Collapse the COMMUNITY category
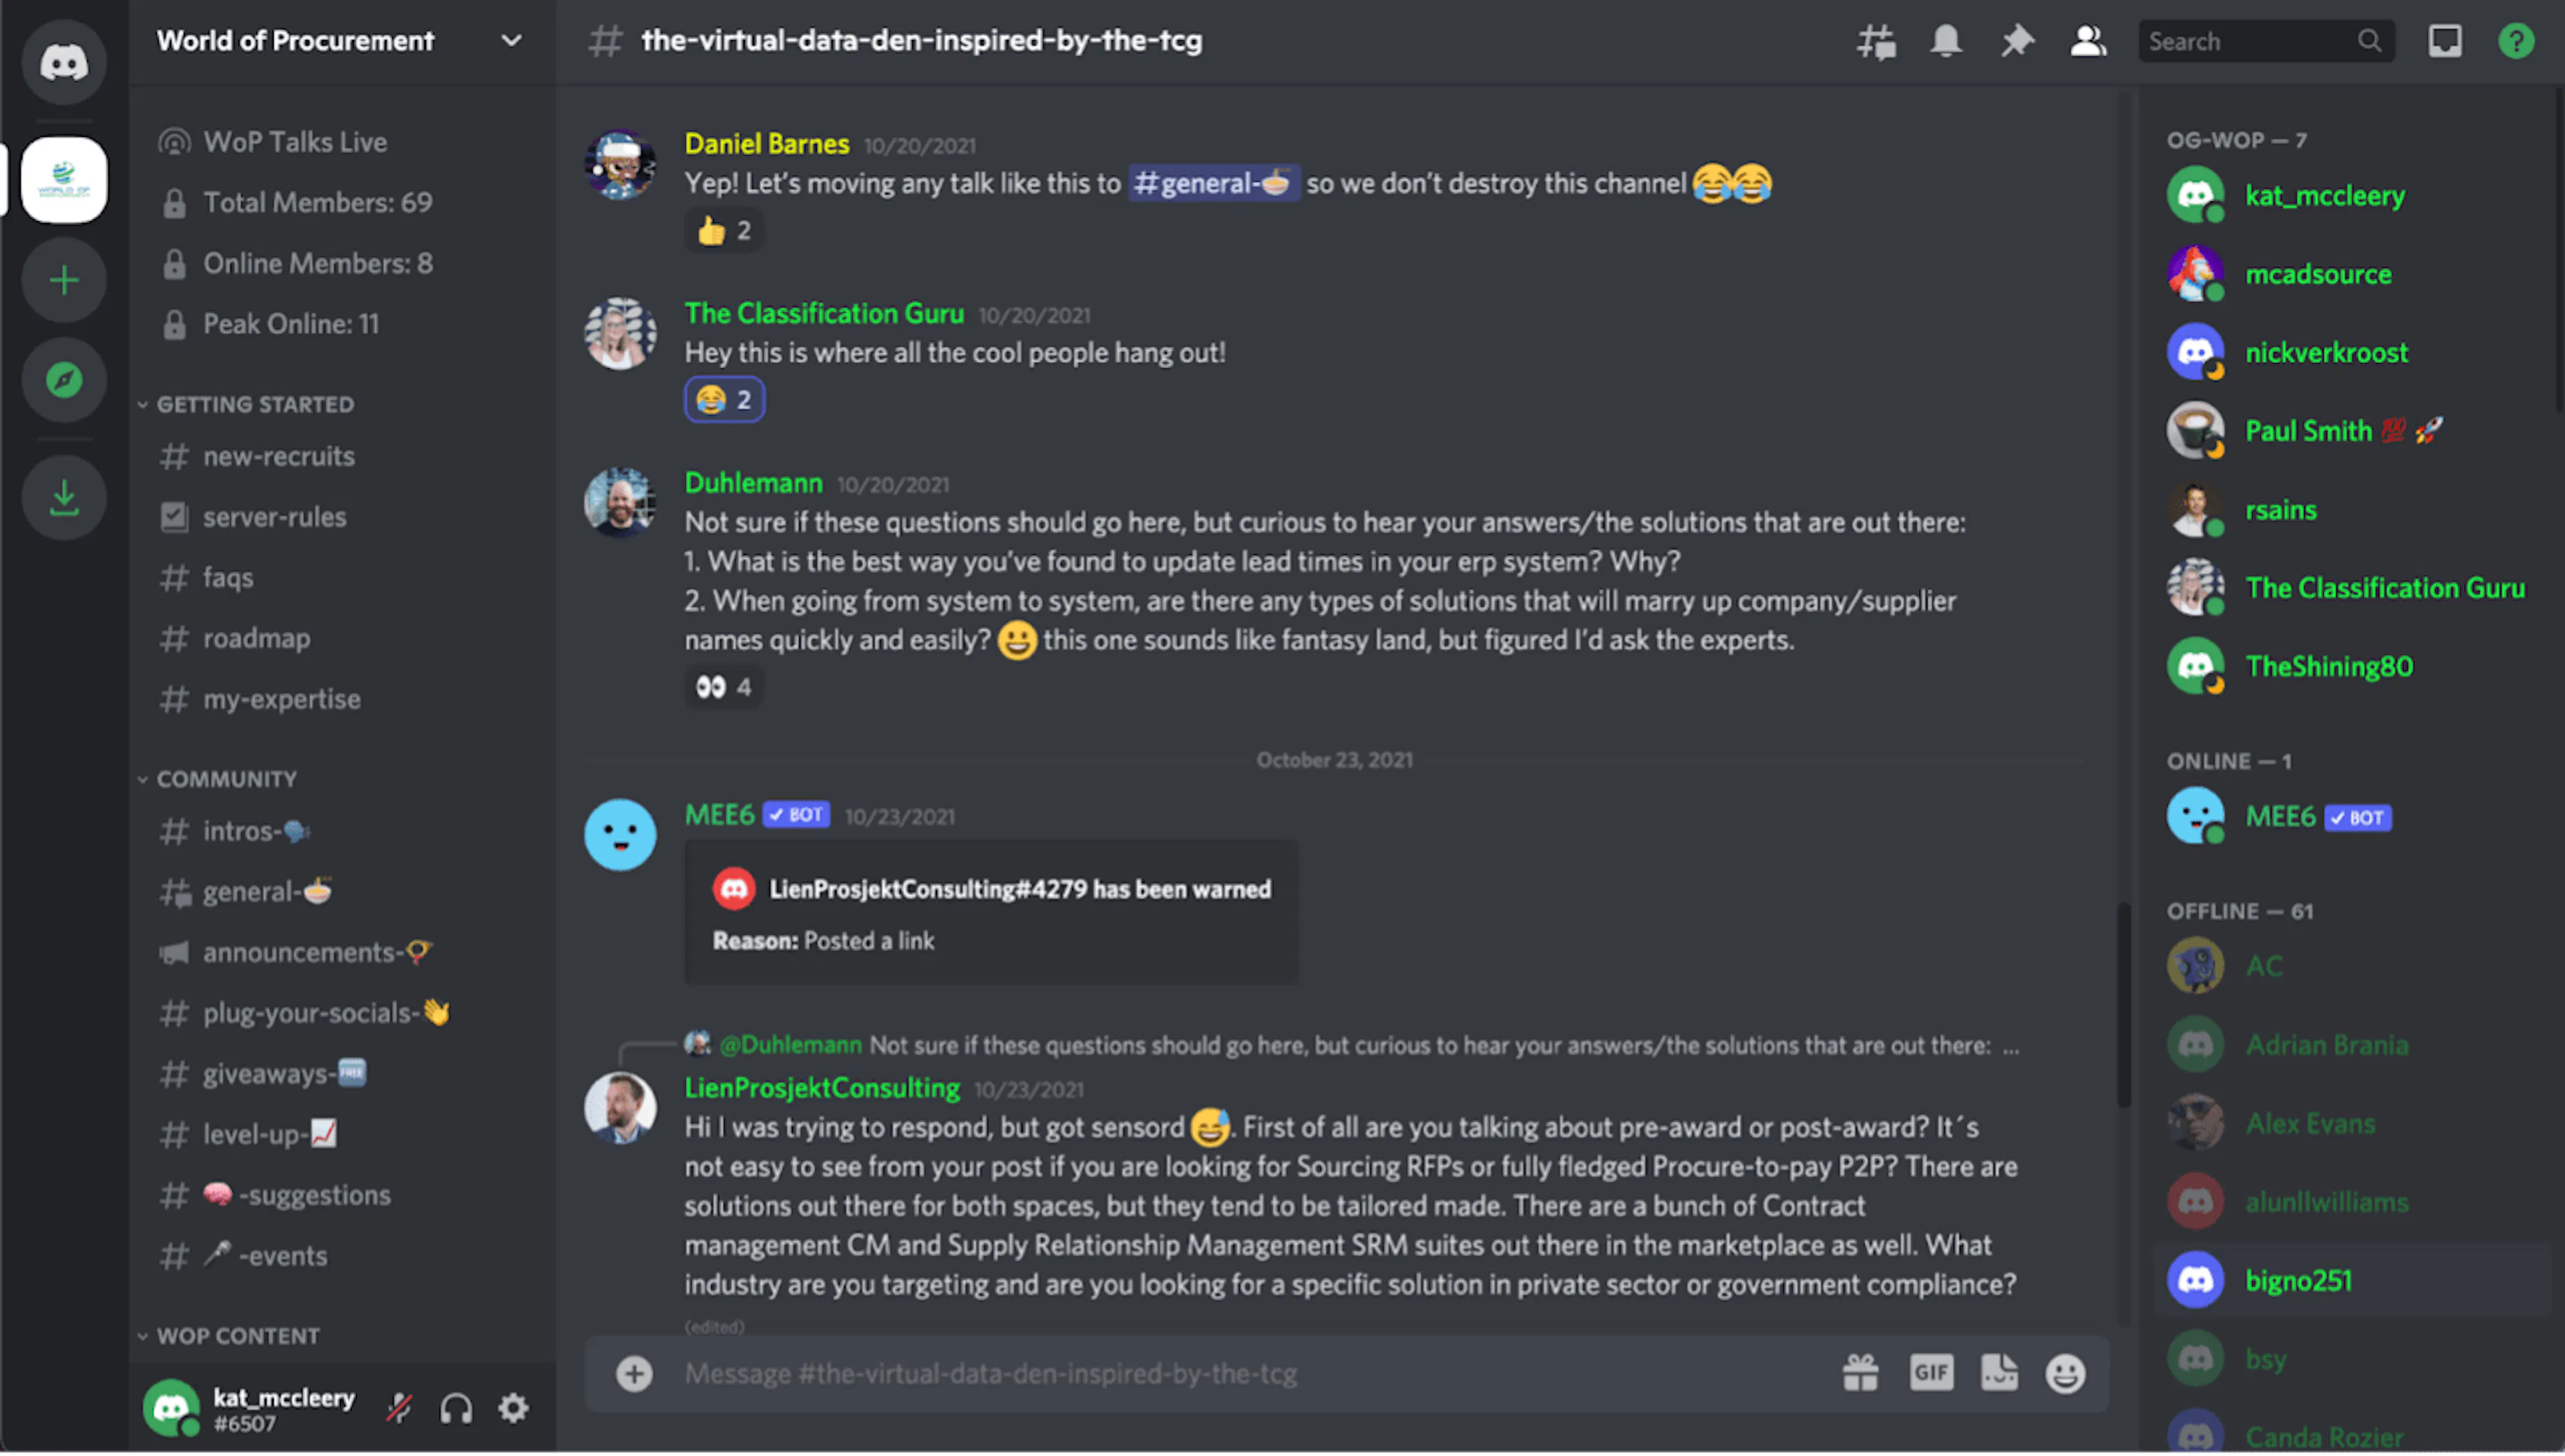 point(226,779)
